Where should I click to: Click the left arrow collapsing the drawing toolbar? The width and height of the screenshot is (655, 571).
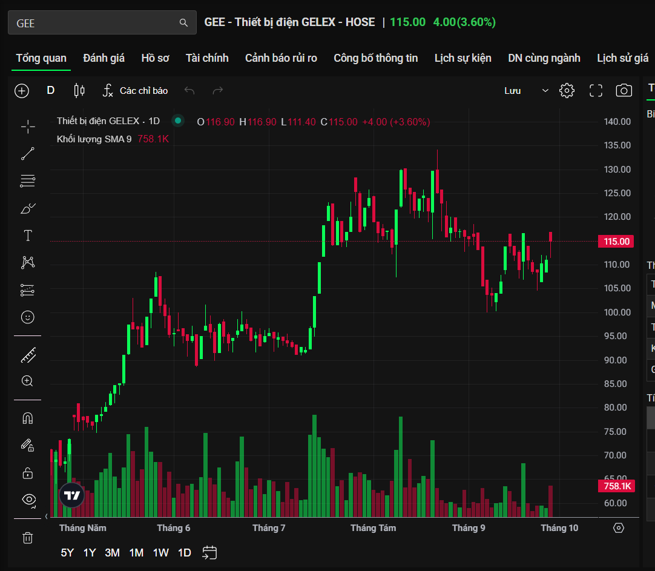coord(47,517)
